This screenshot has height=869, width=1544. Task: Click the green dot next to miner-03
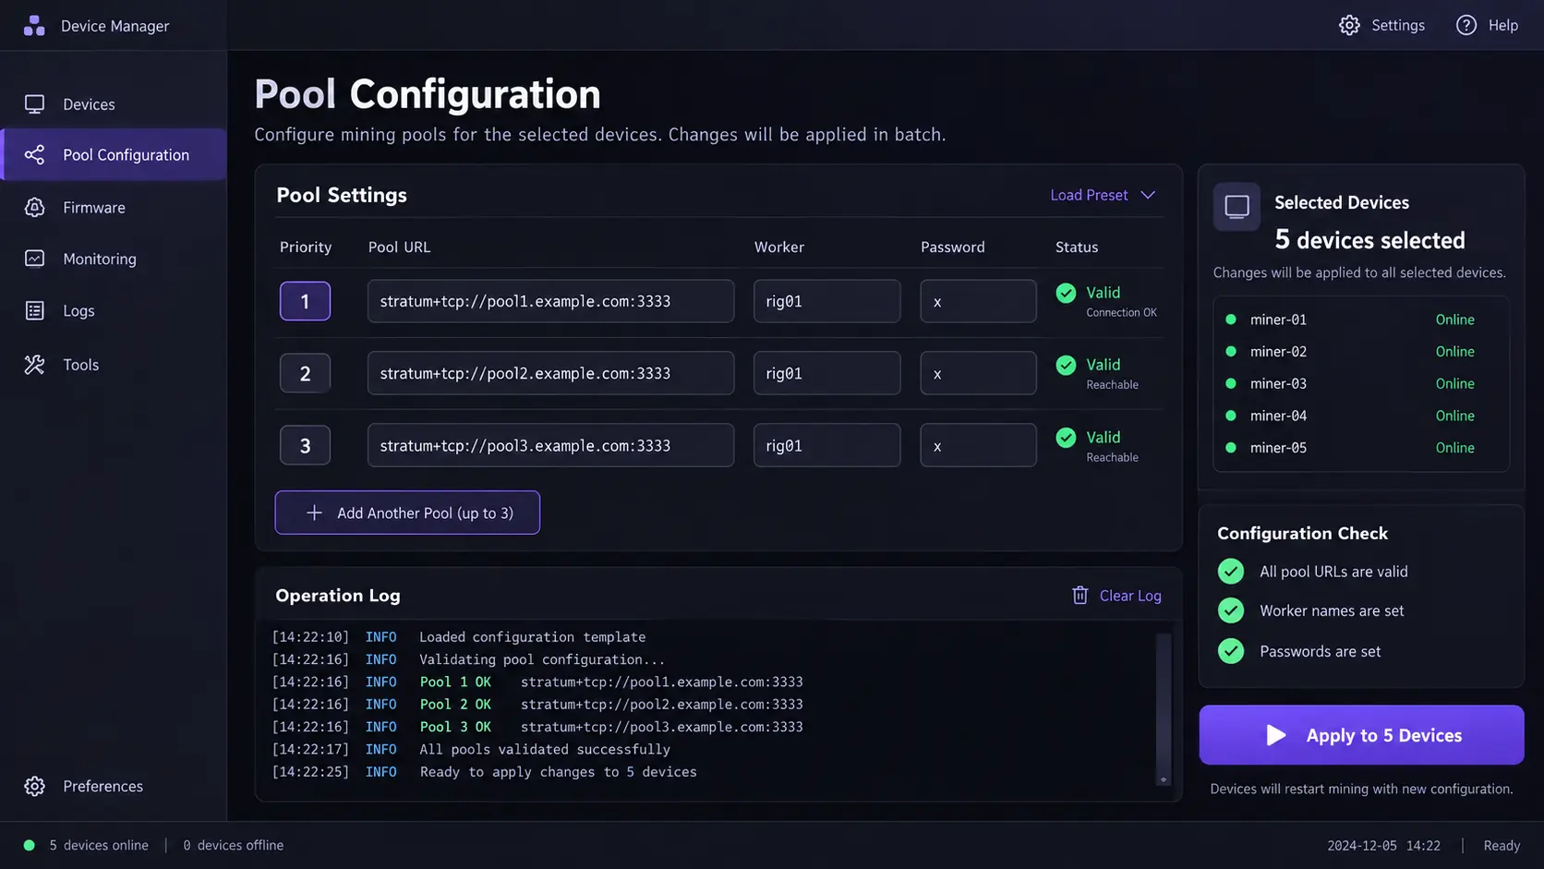coord(1230,383)
